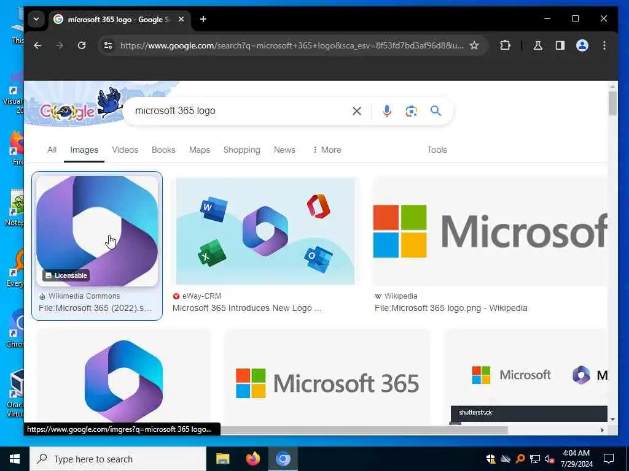Click the muted volume tray icon
Image resolution: width=629 pixels, height=471 pixels.
[x=549, y=459]
